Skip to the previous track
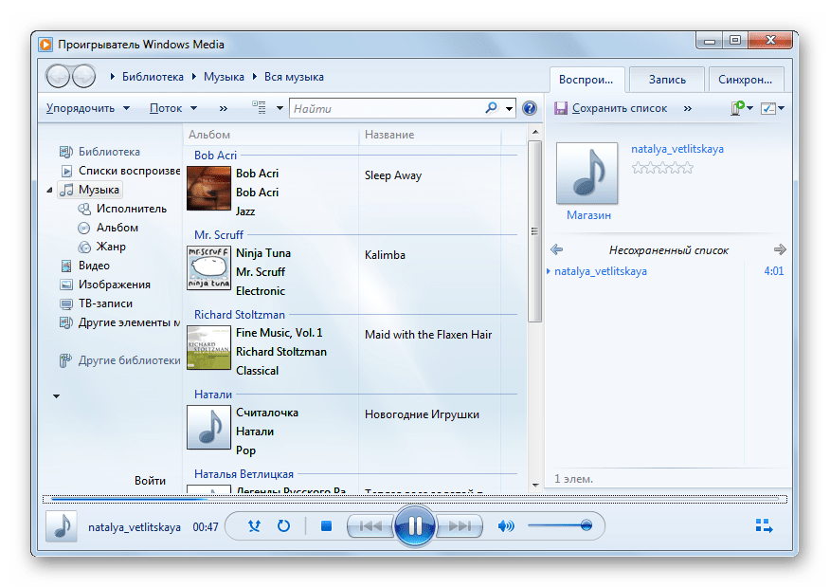 tap(370, 526)
